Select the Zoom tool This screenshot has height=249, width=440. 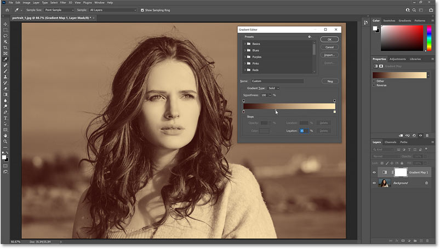tap(5, 142)
